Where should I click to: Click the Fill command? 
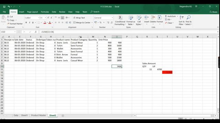coord(168,20)
